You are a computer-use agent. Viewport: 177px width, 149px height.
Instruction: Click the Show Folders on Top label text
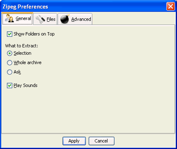34,34
